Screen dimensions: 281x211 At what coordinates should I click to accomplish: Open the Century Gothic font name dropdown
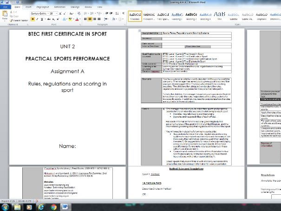[x=48, y=13]
